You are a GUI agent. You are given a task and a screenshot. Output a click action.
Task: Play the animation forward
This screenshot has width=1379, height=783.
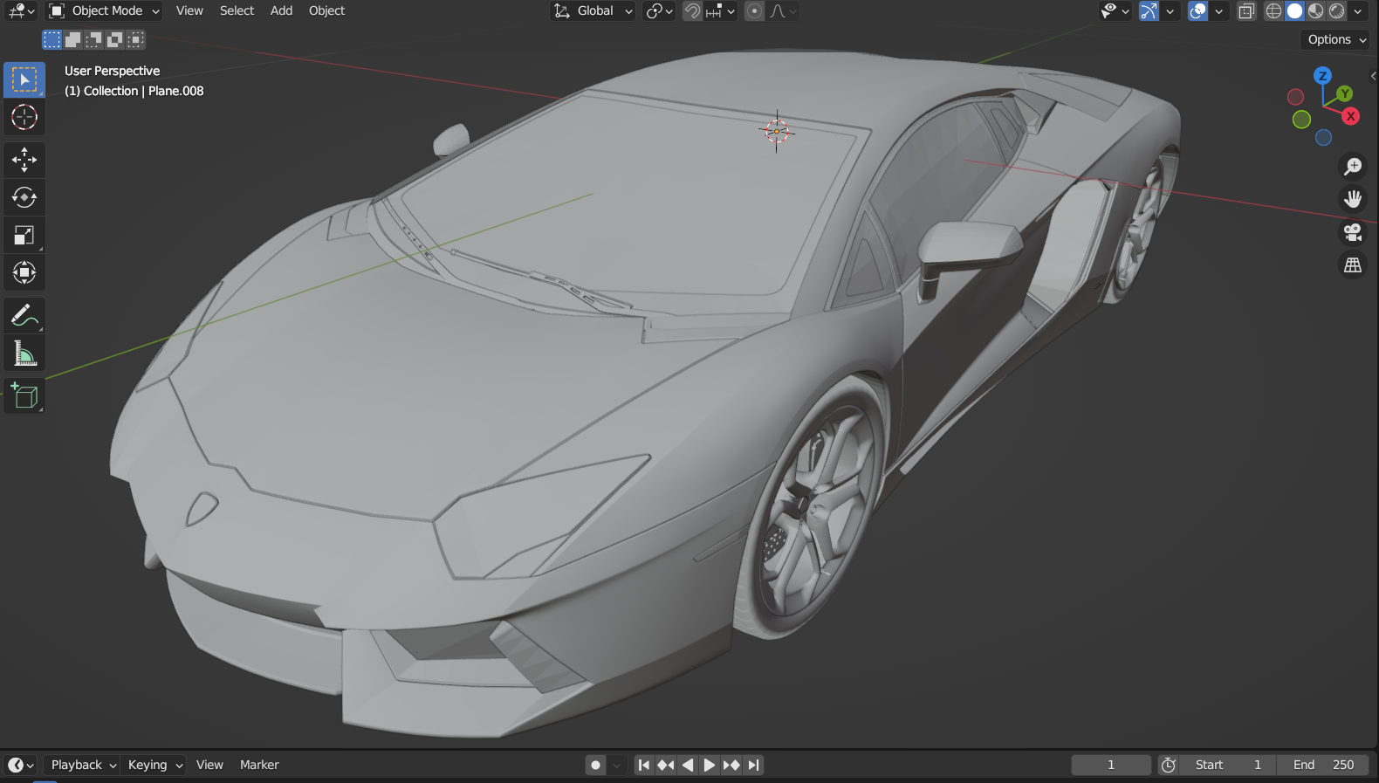click(710, 765)
